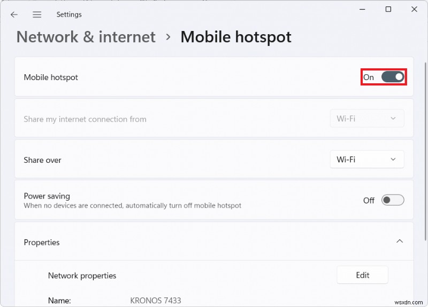The image size is (428, 307).
Task: Close the Settings window
Action: 414,9
